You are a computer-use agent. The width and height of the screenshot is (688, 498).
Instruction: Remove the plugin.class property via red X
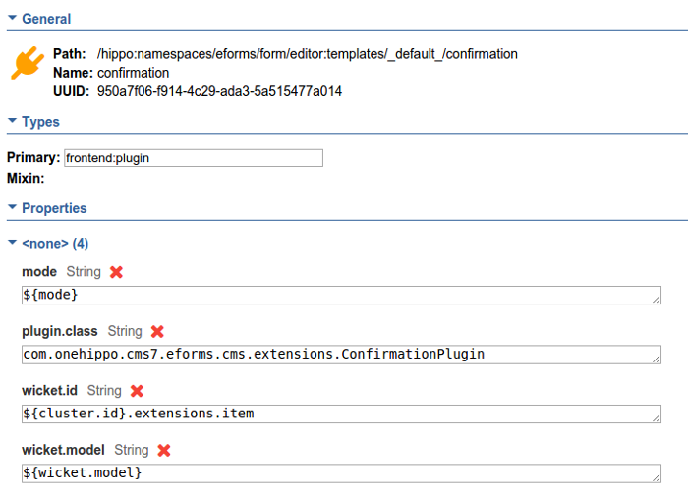[157, 332]
